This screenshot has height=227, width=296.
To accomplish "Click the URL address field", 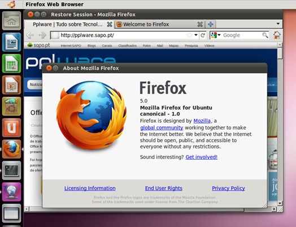I will pyautogui.click(x=123, y=35).
